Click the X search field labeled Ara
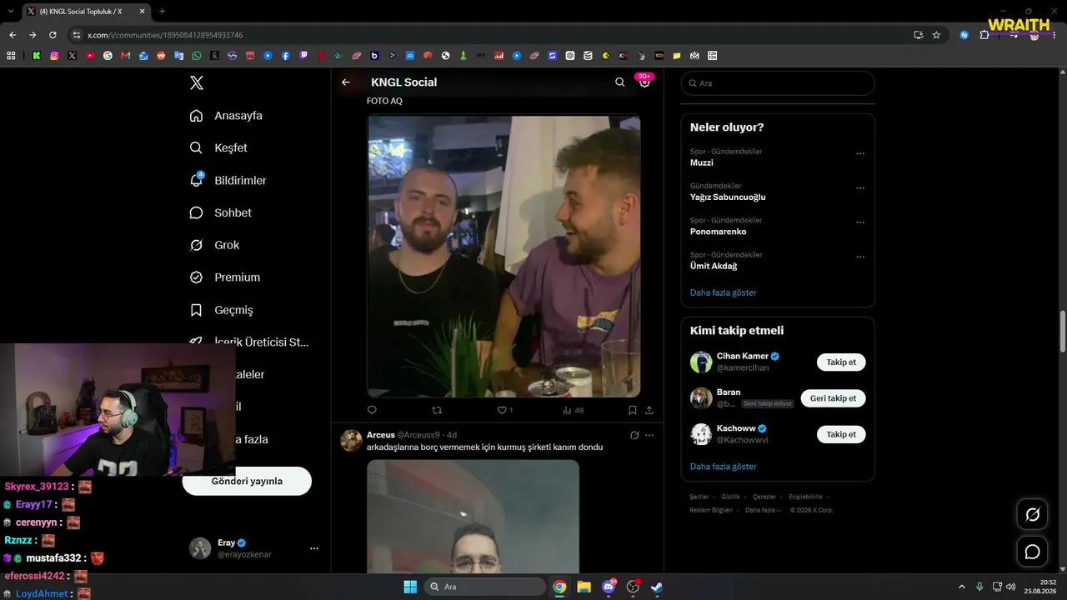 [x=778, y=83]
